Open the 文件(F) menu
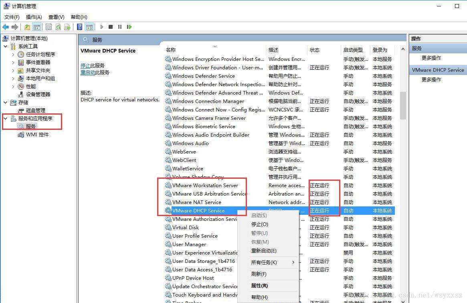 (12, 17)
